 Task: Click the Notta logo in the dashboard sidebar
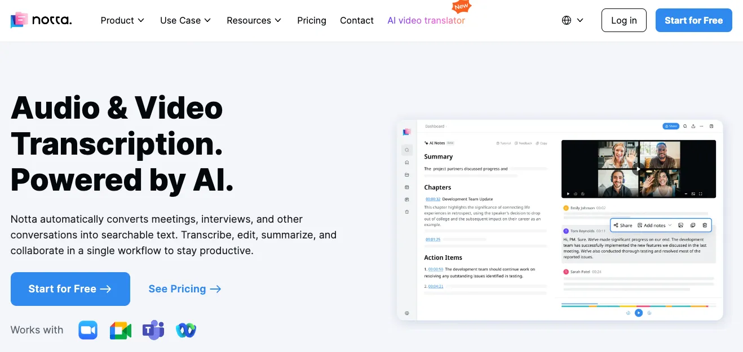point(407,132)
